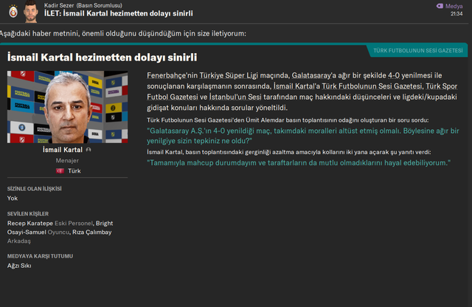Viewport: 472px width, 307px height.
Task: Click the headline İsmail Kartal hezimetten dolayı sinirli
Action: point(102,58)
